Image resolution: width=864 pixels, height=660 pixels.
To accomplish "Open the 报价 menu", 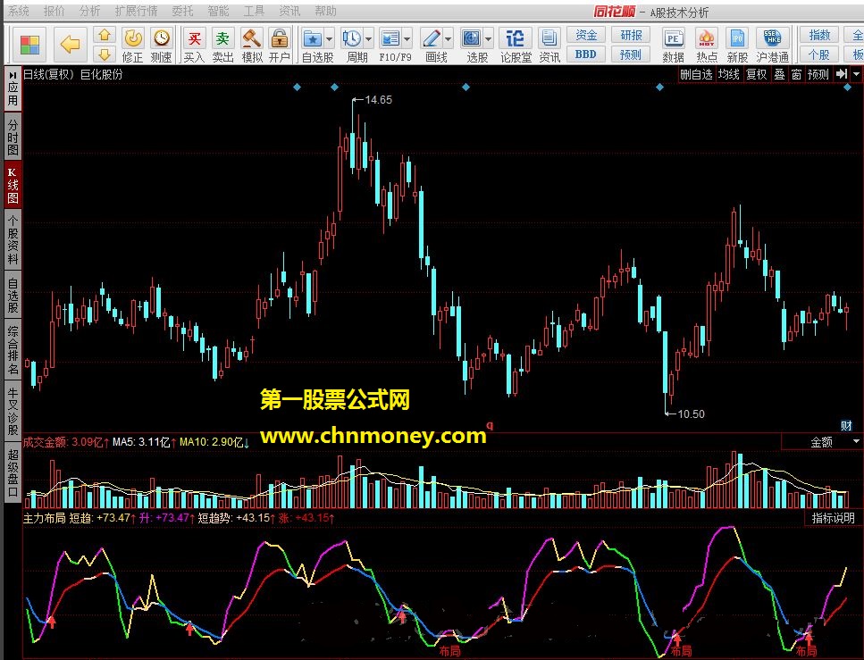I will tap(54, 11).
